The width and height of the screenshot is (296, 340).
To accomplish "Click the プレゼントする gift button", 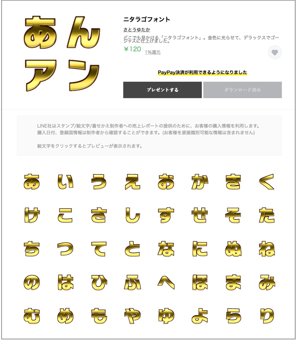I will click(x=162, y=90).
